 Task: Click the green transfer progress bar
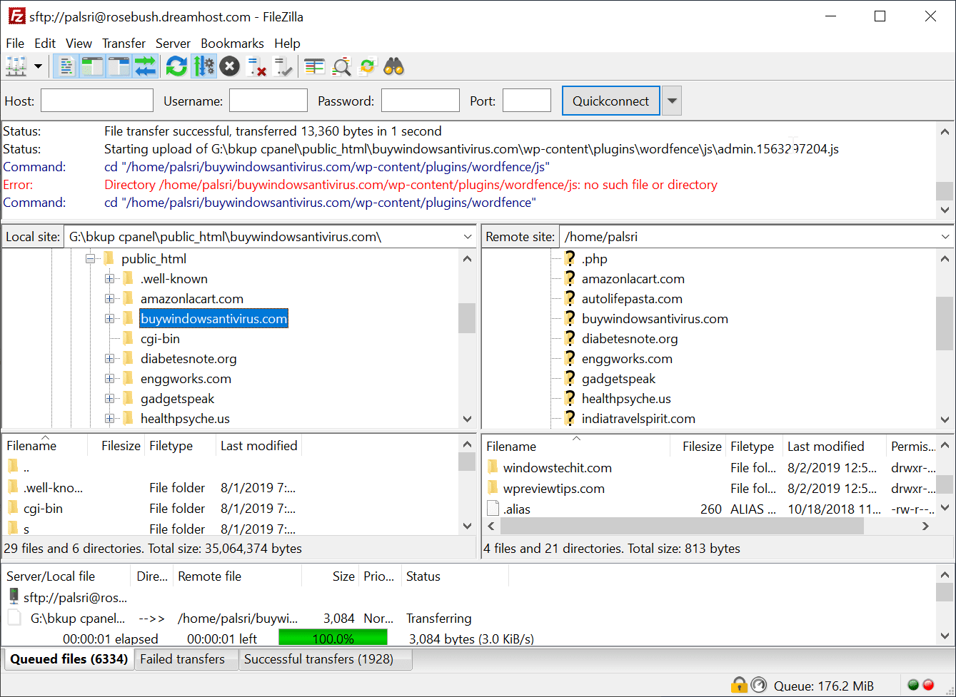[x=332, y=637]
